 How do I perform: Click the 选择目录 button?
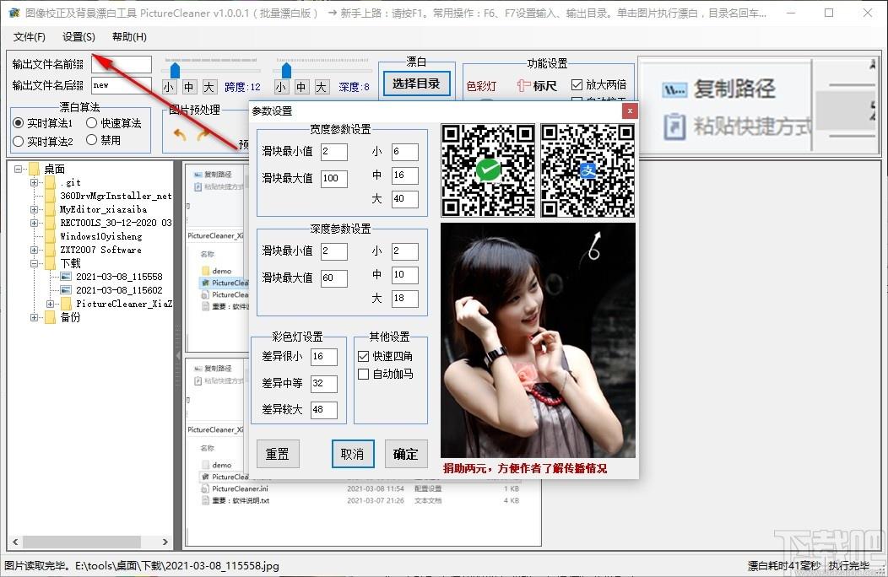pyautogui.click(x=416, y=84)
